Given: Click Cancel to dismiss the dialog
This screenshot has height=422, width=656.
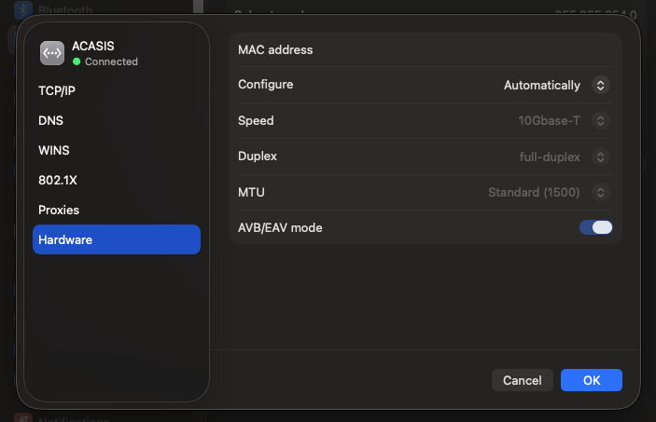Looking at the screenshot, I should pyautogui.click(x=522, y=380).
